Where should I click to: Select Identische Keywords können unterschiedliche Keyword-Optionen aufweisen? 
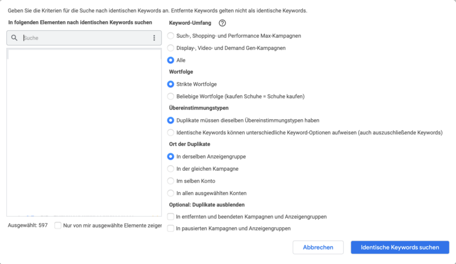click(171, 133)
